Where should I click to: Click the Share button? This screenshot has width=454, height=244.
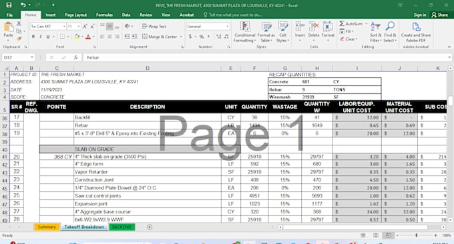tap(439, 15)
